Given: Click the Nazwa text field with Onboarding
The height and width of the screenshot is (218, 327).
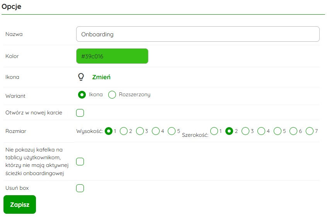Looking at the screenshot, I should click(x=198, y=34).
